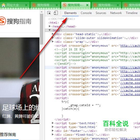Select the <!DOCTYPE html> line
This screenshot has height=140, width=140.
coord(62,19)
